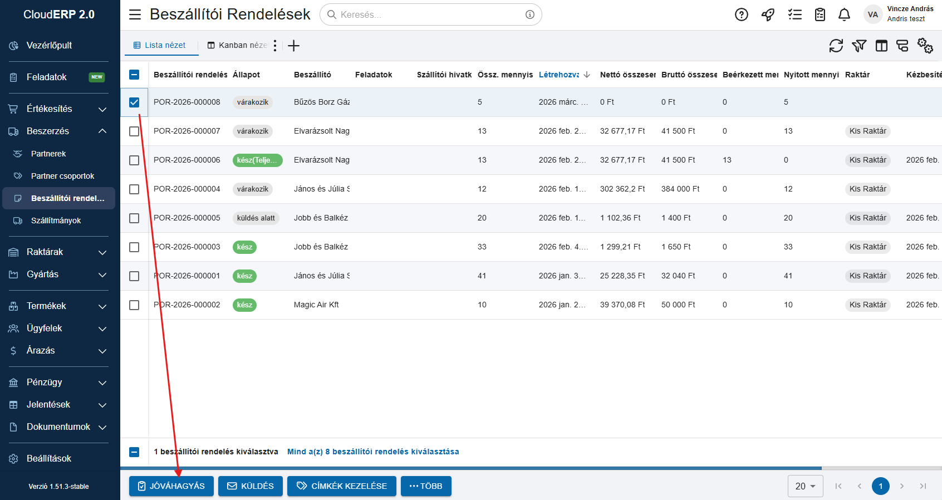Click the rocket icon in header
Viewport: 942px width, 500px height.
[x=768, y=15]
